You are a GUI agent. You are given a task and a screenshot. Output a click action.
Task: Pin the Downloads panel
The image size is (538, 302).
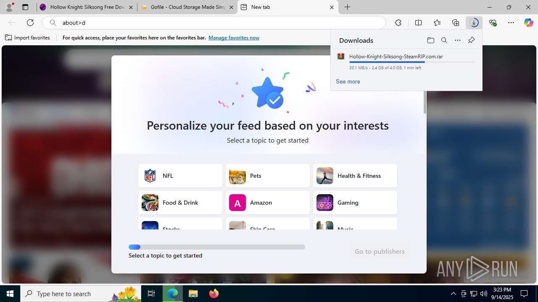click(x=471, y=40)
